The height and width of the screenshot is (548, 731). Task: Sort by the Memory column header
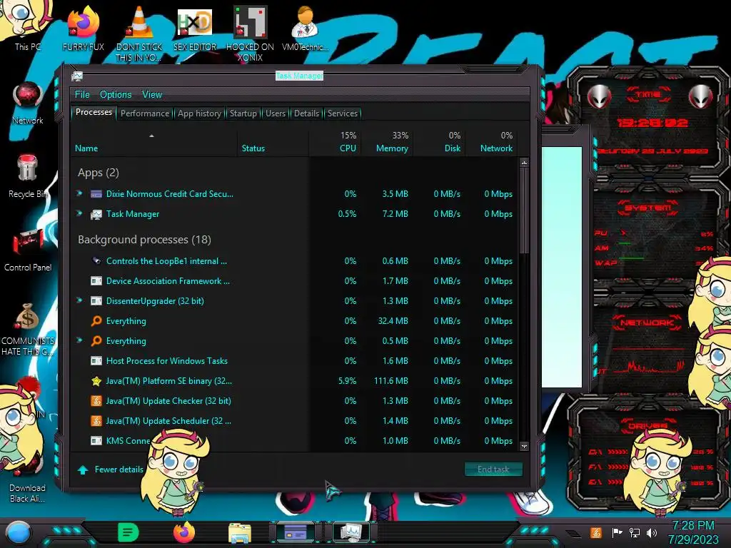pyautogui.click(x=388, y=142)
